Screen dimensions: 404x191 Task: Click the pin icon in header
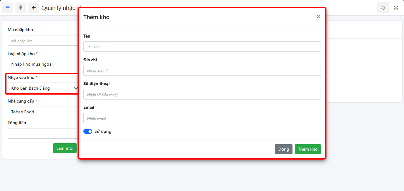click(21, 8)
